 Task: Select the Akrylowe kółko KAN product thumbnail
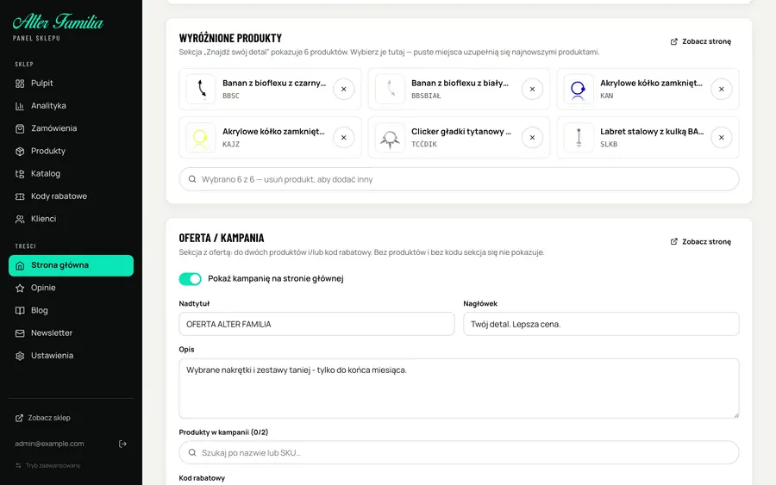pos(578,90)
